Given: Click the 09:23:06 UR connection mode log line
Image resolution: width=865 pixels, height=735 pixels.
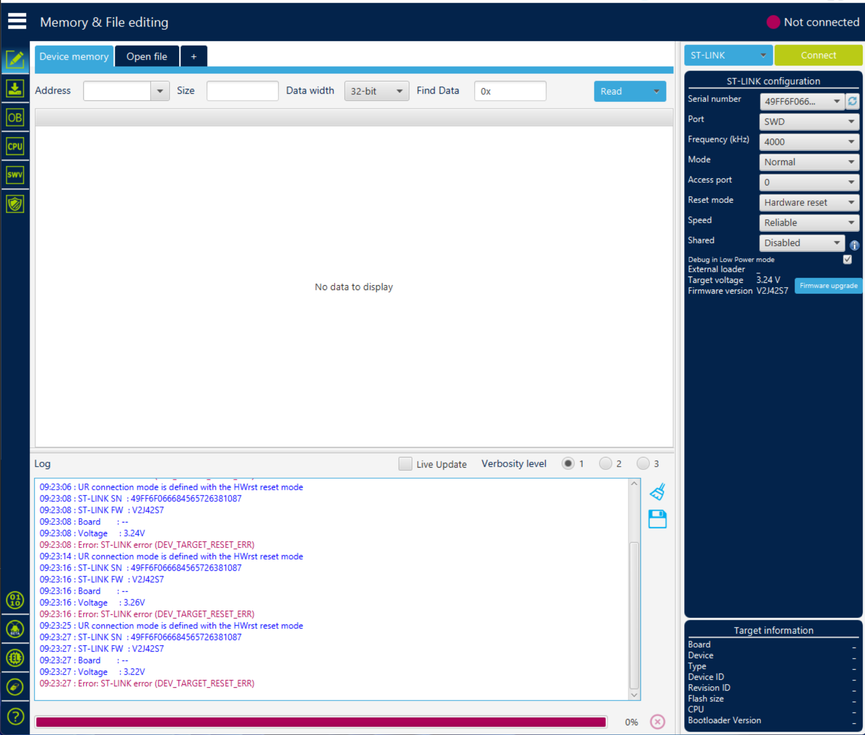Looking at the screenshot, I should 171,487.
